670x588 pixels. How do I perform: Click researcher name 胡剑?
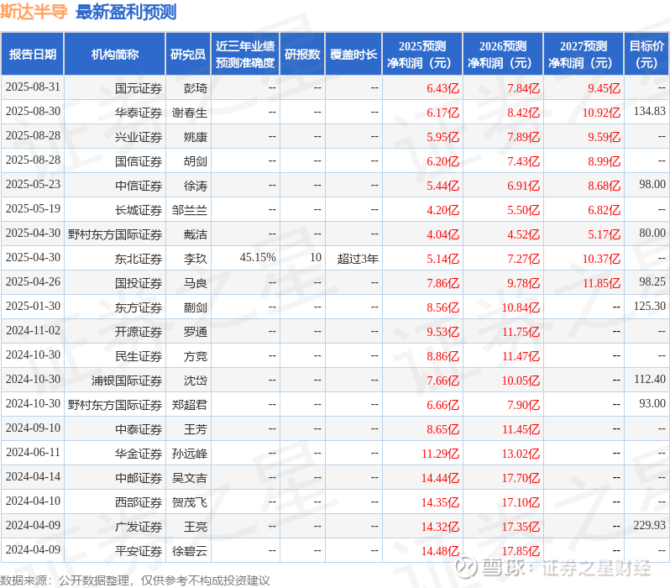[196, 161]
